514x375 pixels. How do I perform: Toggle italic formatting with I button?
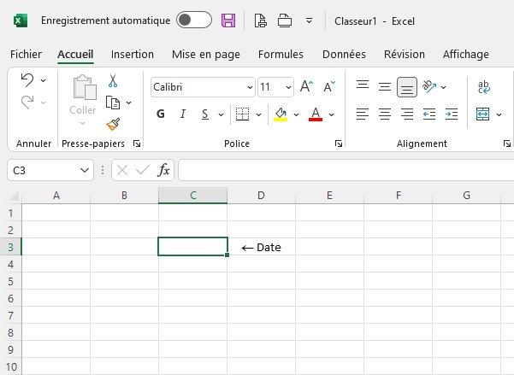[x=183, y=114]
